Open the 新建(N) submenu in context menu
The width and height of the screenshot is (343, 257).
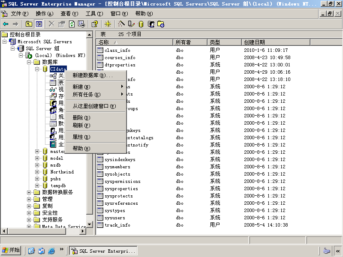(96, 87)
